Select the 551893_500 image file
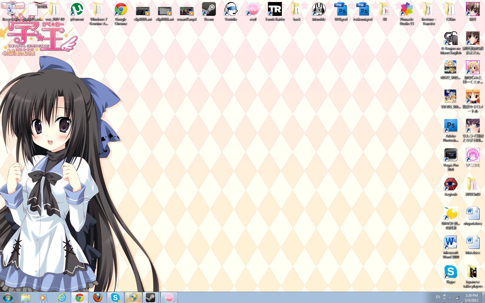 [x=451, y=99]
